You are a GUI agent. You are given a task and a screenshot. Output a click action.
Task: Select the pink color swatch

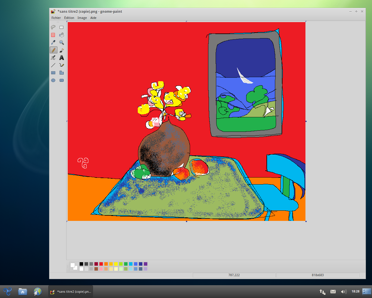click(101, 269)
